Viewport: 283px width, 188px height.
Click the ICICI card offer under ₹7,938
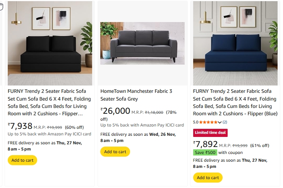[x=50, y=134]
